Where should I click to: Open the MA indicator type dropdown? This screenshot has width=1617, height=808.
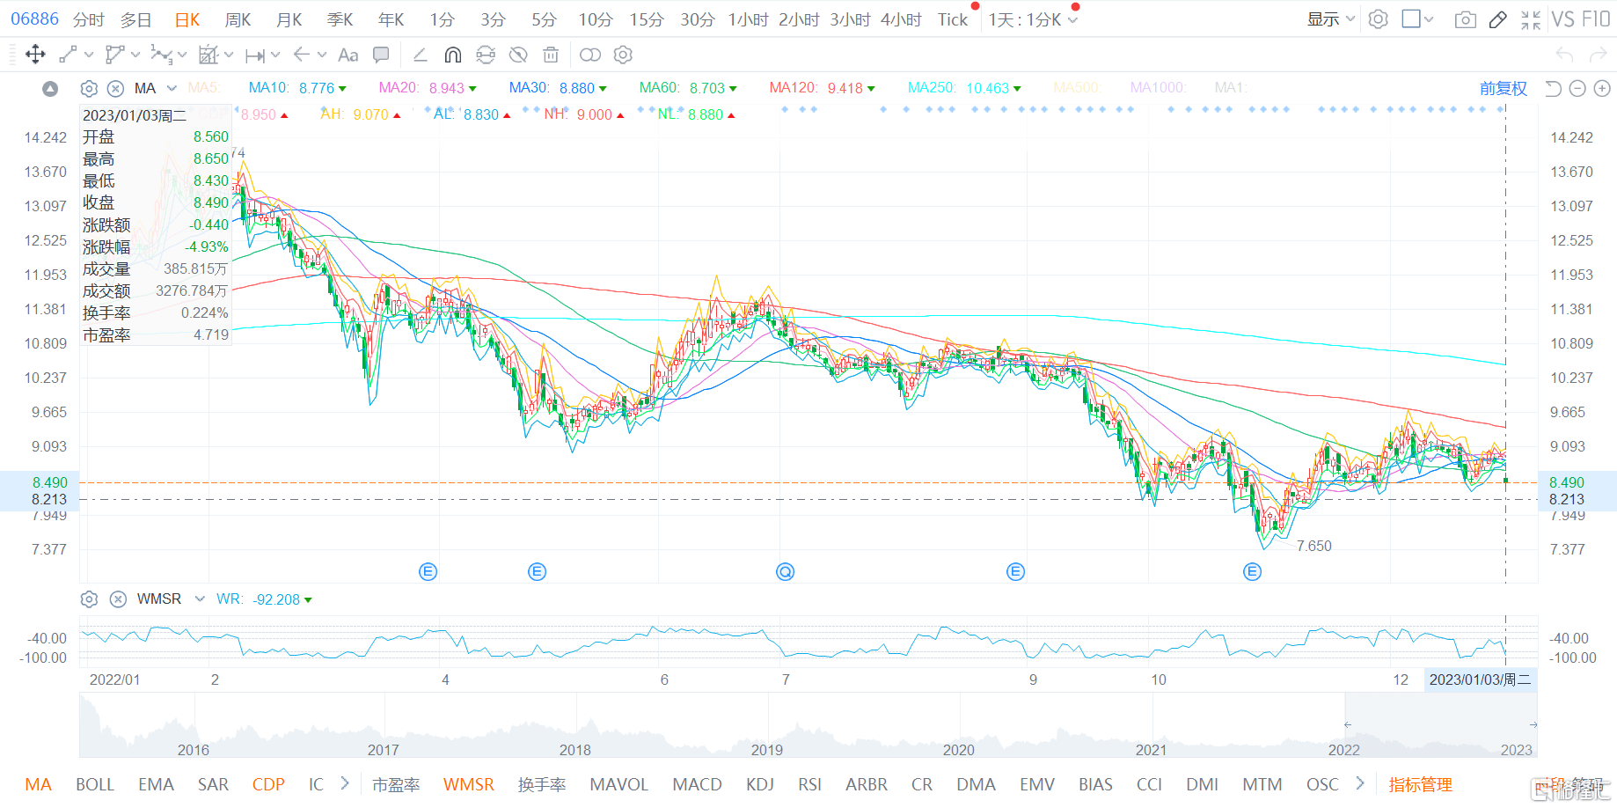click(x=172, y=88)
